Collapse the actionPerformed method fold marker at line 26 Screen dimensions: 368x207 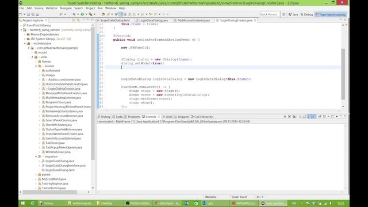point(103,36)
